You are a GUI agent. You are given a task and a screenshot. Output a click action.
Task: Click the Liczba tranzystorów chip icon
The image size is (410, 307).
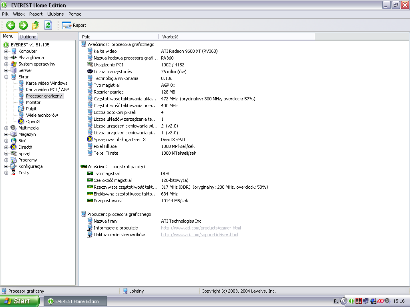[x=90, y=71]
